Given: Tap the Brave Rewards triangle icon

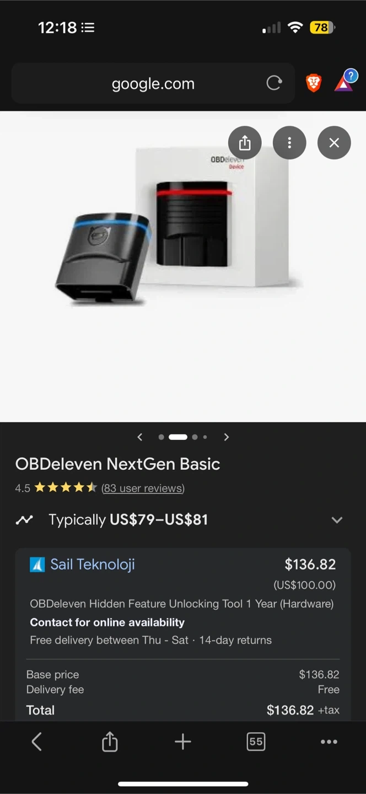Looking at the screenshot, I should pyautogui.click(x=344, y=83).
